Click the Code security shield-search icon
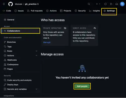126x98 pixels. click(x=5, y=80)
